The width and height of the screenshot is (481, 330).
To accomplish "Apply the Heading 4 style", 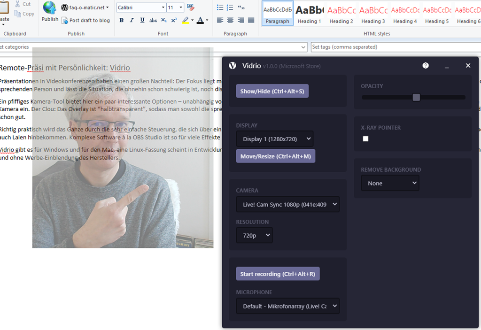I will [x=405, y=13].
